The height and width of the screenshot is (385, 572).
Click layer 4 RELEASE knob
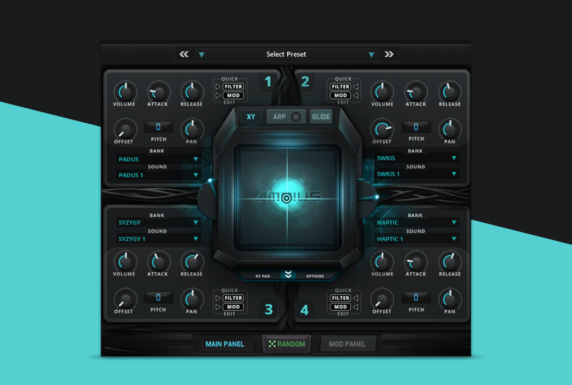coord(450,262)
